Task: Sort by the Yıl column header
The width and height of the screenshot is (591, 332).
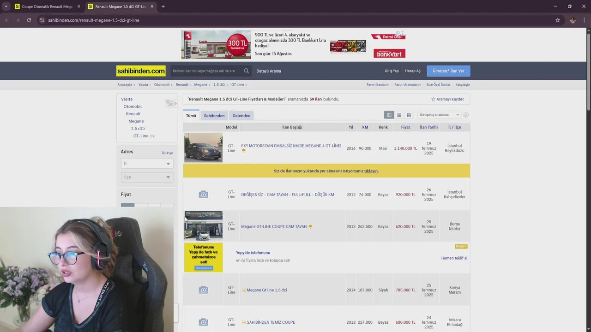Action: pos(351,127)
